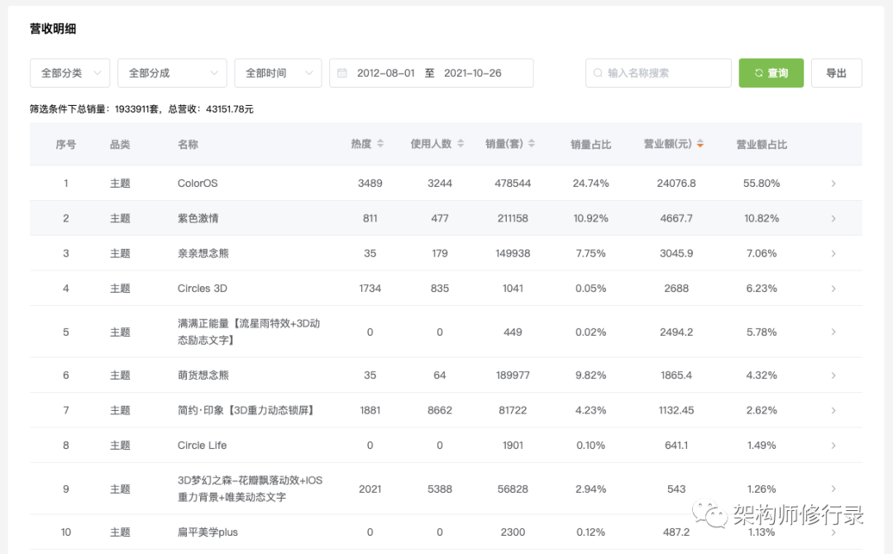Click the 销量占比 column header
This screenshot has width=893, height=554.
pyautogui.click(x=590, y=145)
